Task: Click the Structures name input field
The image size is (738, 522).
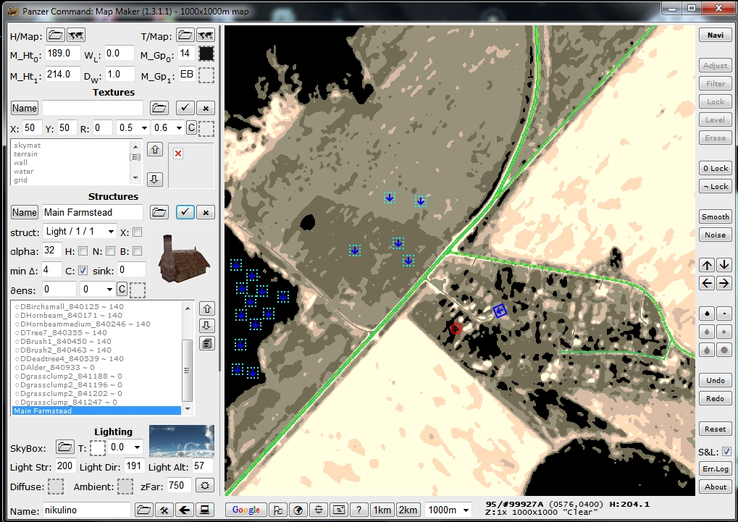Action: click(92, 212)
